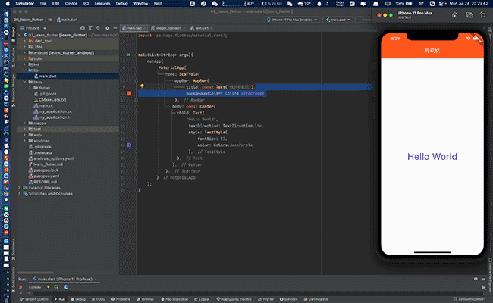This screenshot has height=303, width=493.
Task: Click Console tab in Run panel
Action: (35, 287)
